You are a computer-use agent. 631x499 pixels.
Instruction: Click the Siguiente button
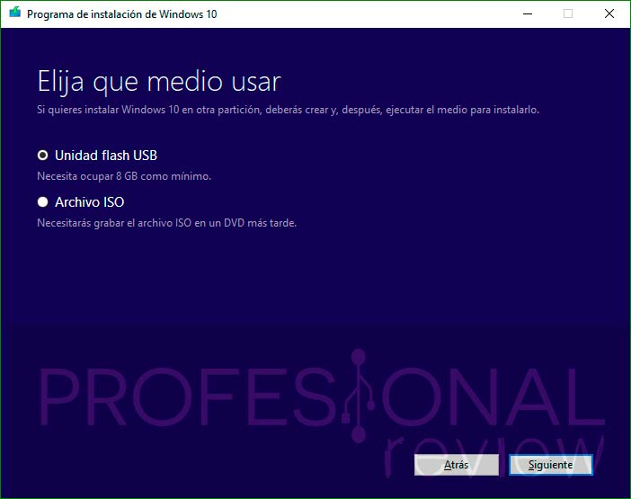pyautogui.click(x=550, y=465)
